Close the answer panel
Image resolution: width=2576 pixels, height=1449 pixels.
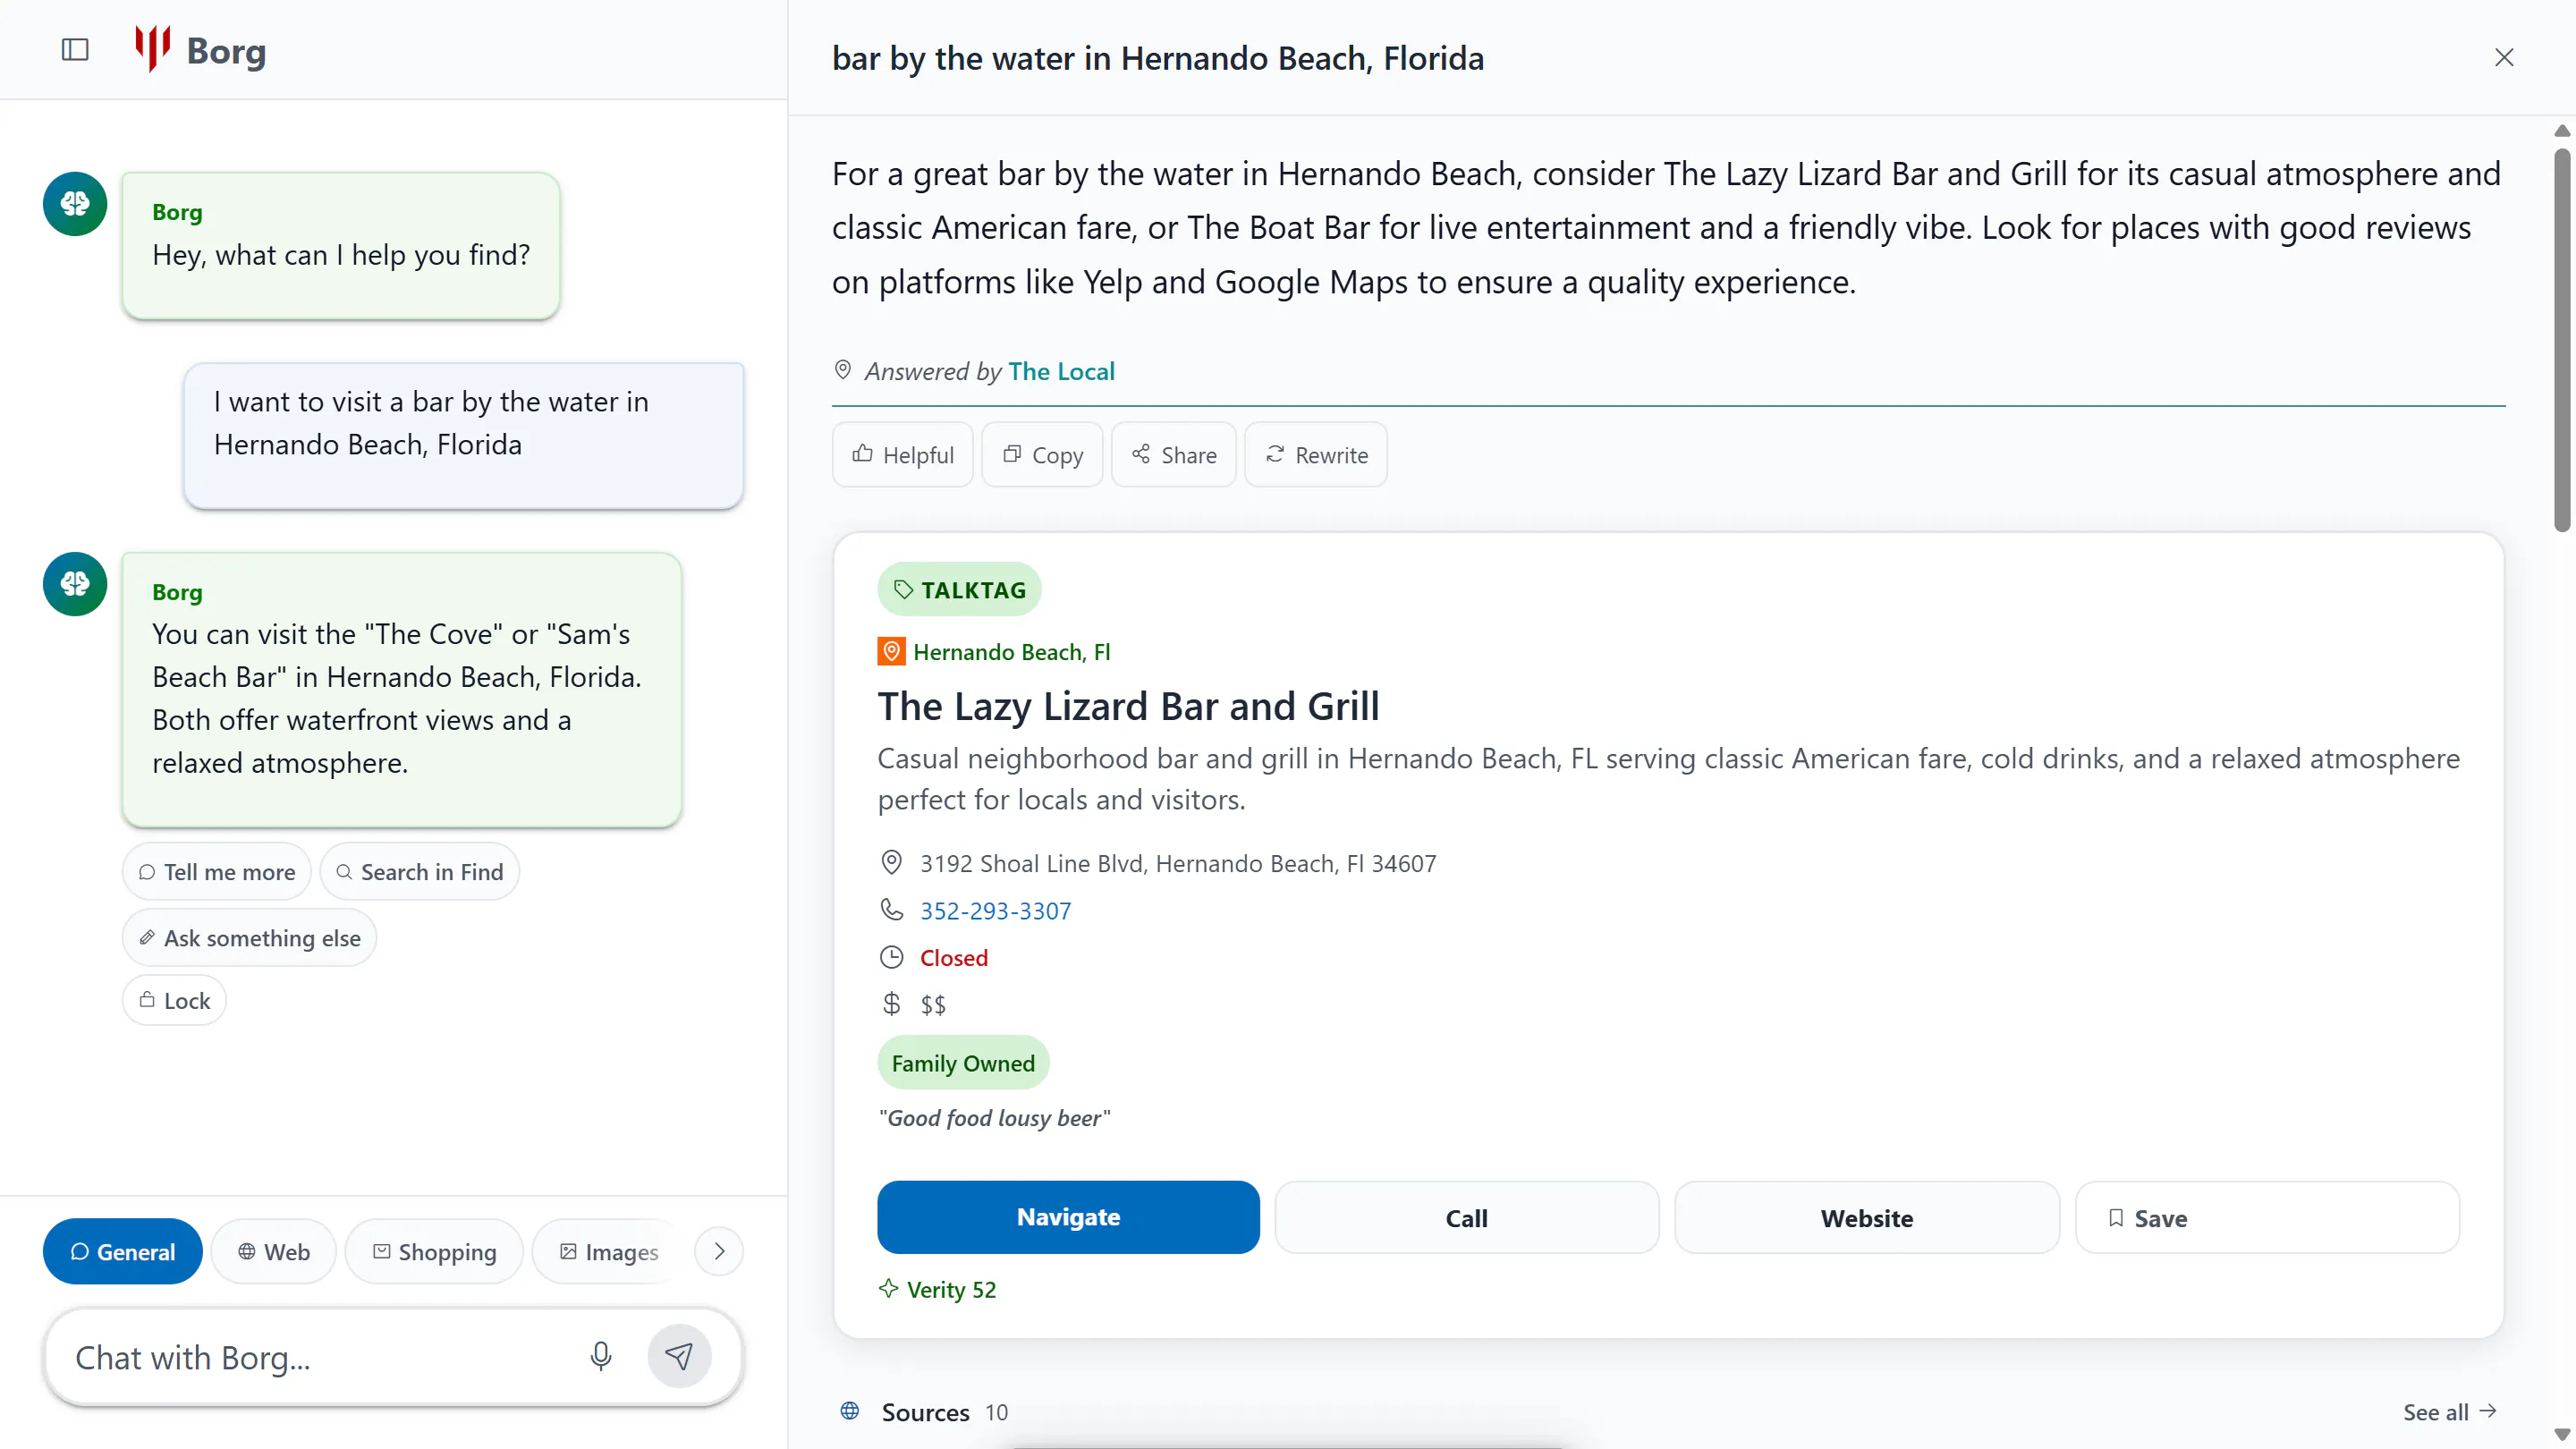click(x=2503, y=57)
